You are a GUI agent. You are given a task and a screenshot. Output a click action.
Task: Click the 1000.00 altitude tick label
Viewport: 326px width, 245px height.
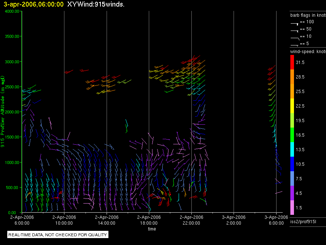click(12, 162)
